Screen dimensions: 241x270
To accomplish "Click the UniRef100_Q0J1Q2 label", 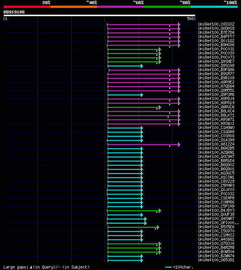I will 216,41.
